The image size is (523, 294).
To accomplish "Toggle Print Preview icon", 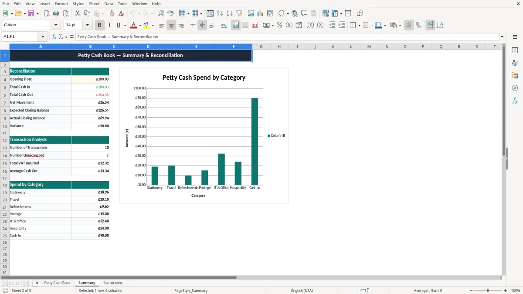I will (x=66, y=14).
